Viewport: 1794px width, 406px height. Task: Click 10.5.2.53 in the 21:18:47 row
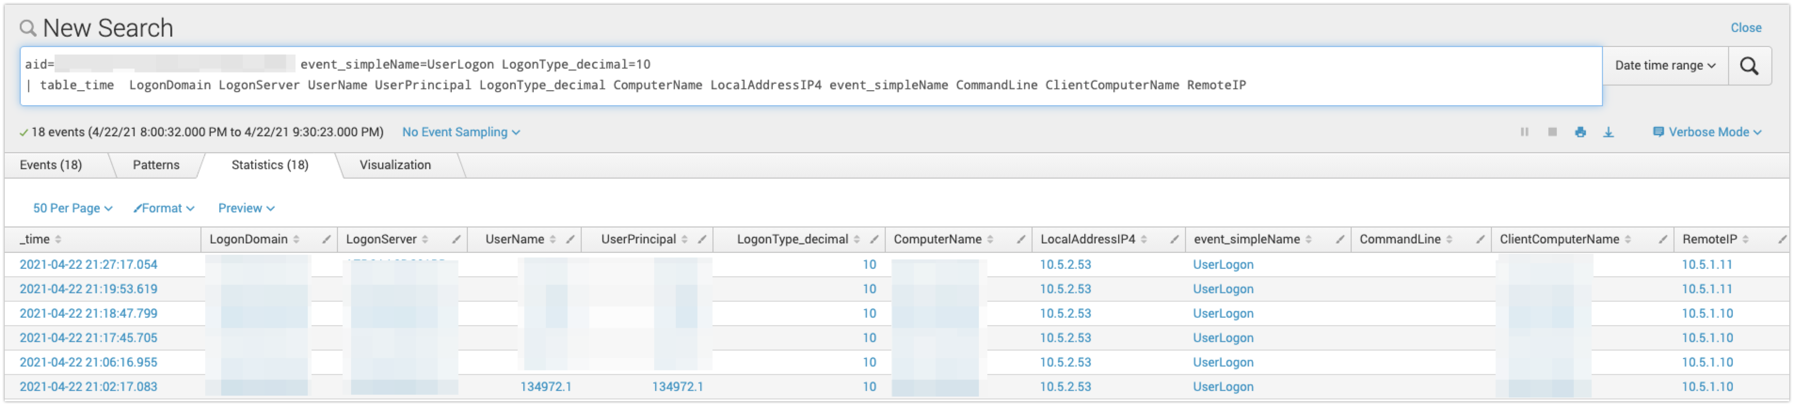[x=1065, y=313]
